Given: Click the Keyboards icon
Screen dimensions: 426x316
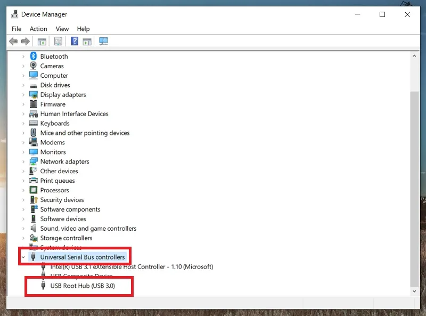Looking at the screenshot, I should click(34, 123).
